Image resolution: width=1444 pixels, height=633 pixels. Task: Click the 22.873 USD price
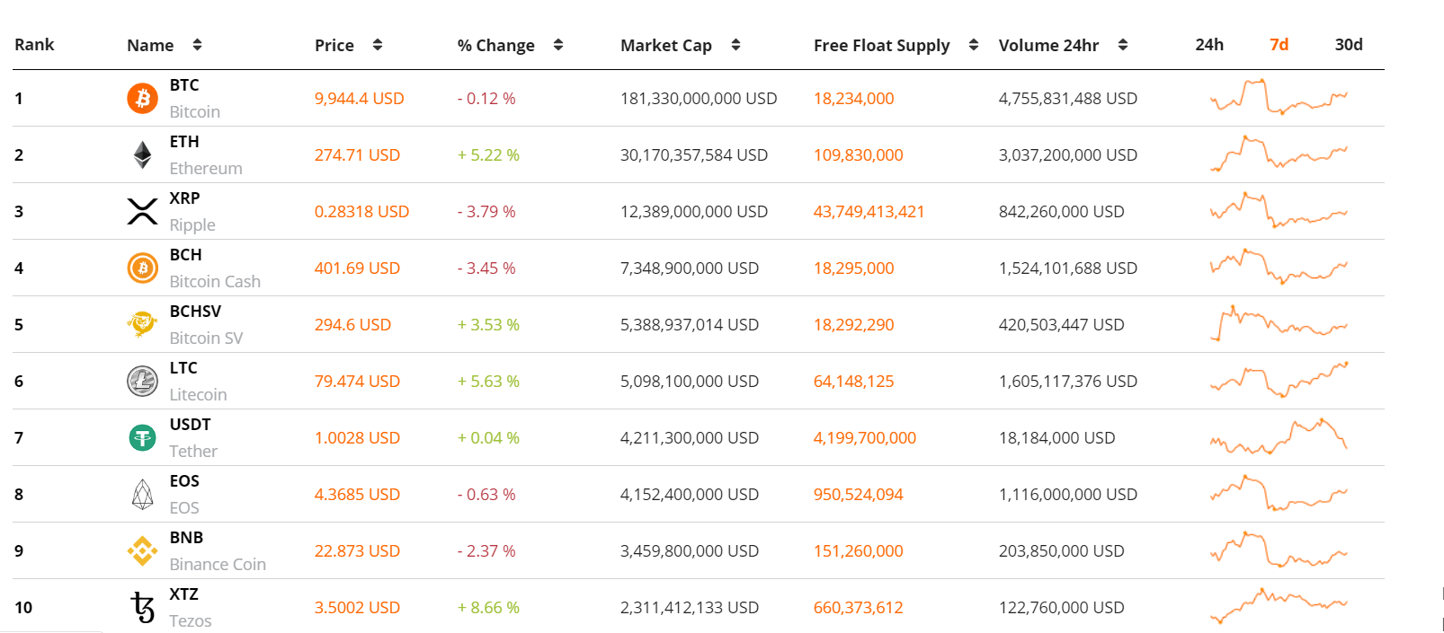click(357, 551)
